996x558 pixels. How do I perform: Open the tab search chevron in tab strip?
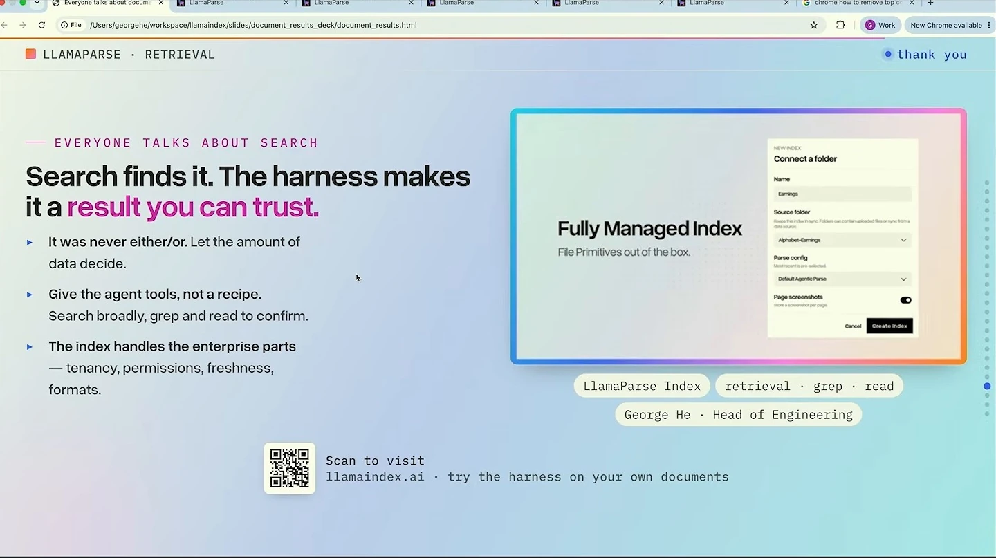tap(37, 3)
